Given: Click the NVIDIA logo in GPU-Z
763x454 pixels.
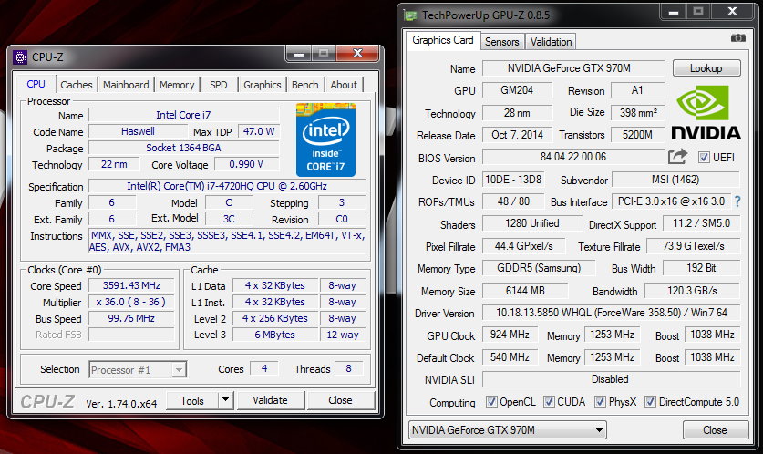Looking at the screenshot, I should (706, 112).
